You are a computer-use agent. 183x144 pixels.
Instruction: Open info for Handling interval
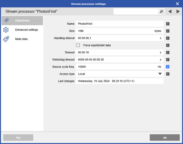pos(168,38)
